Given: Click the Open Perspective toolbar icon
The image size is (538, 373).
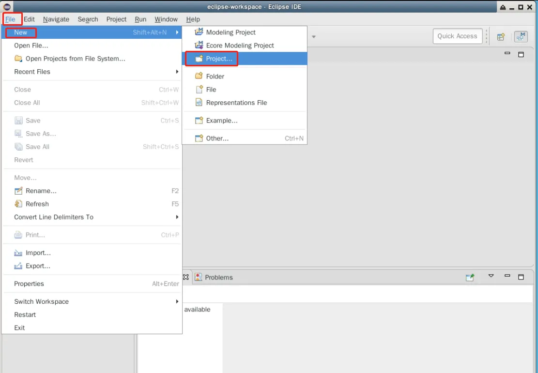Looking at the screenshot, I should click(x=501, y=36).
